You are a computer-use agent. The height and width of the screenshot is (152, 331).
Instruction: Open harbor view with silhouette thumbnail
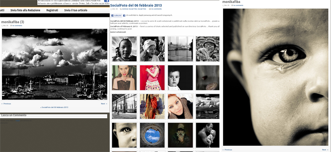point(180,49)
